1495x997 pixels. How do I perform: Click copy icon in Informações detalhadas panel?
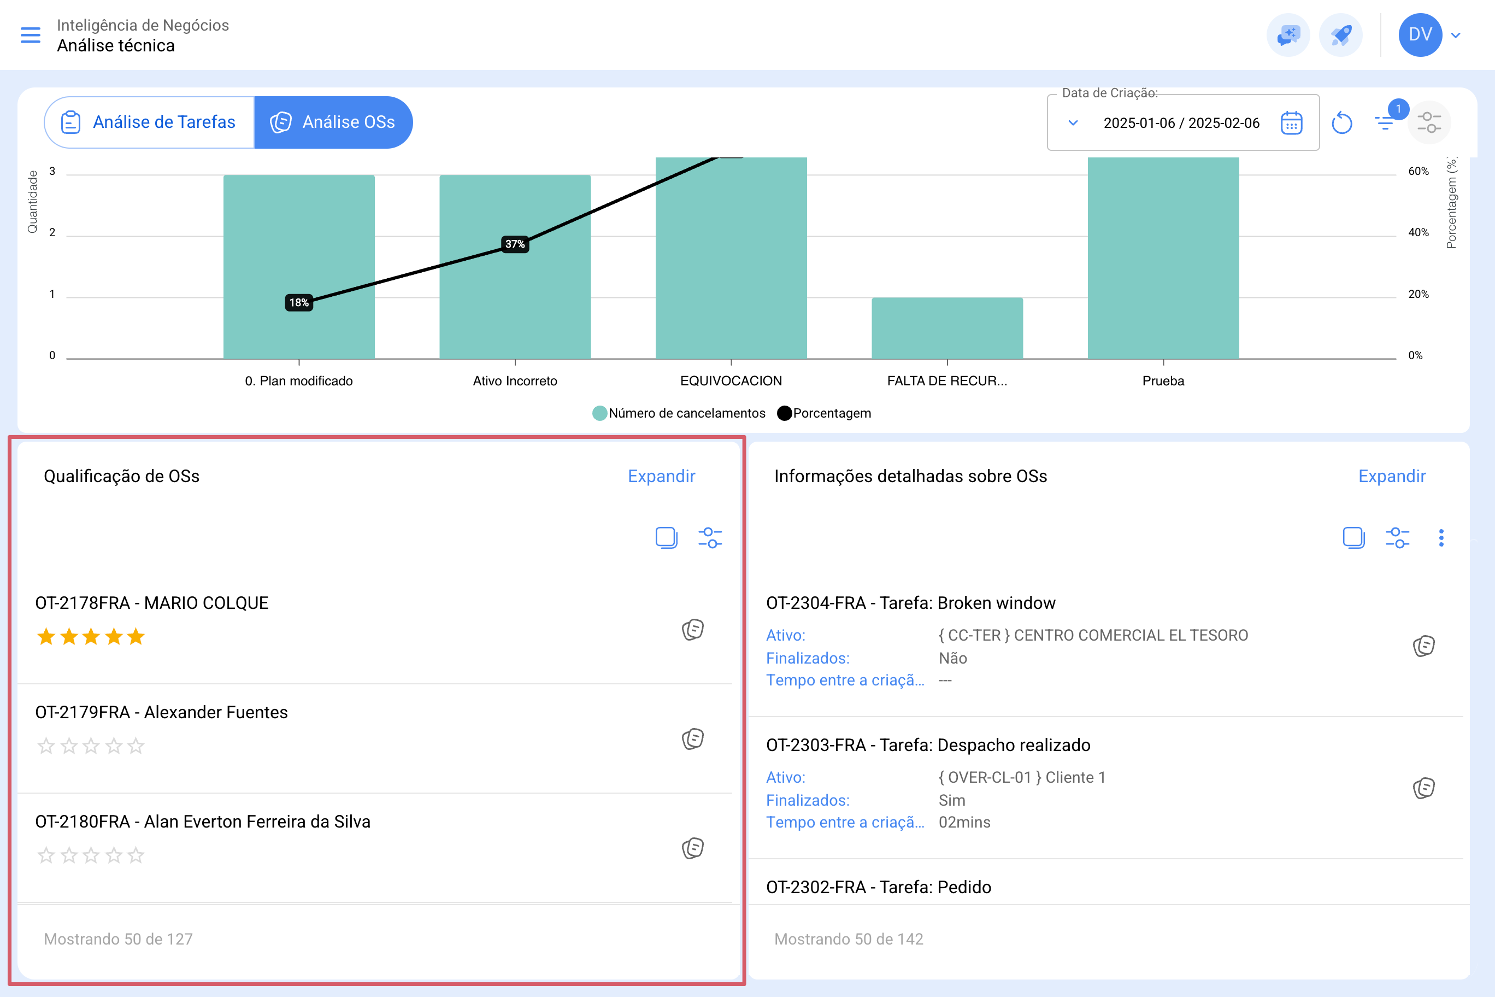click(1354, 538)
